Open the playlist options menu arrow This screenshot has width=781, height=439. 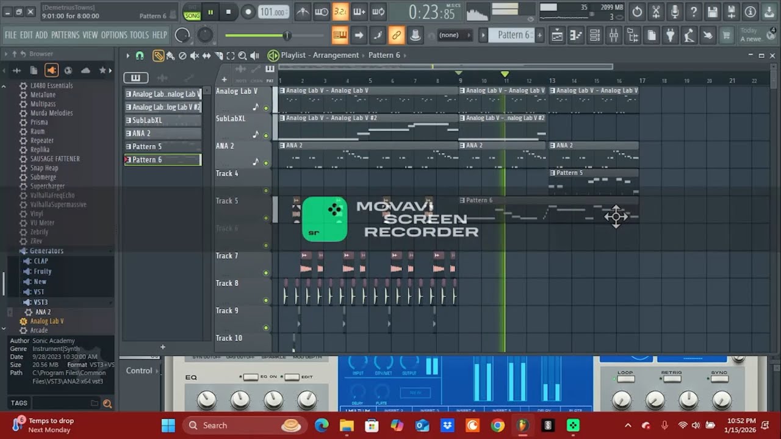128,55
